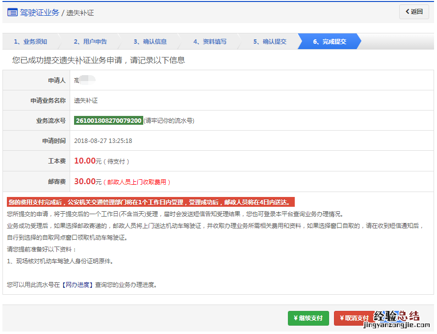Jump to step 5、确认提交
The width and height of the screenshot is (437, 334).
270,42
